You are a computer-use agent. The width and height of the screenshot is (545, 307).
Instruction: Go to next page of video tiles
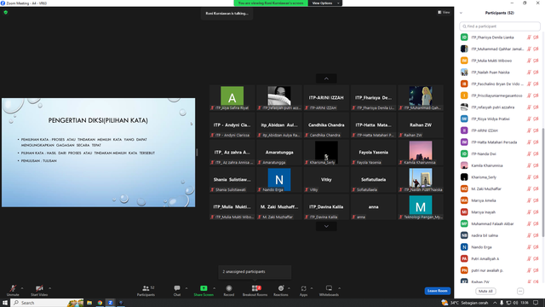[326, 226]
